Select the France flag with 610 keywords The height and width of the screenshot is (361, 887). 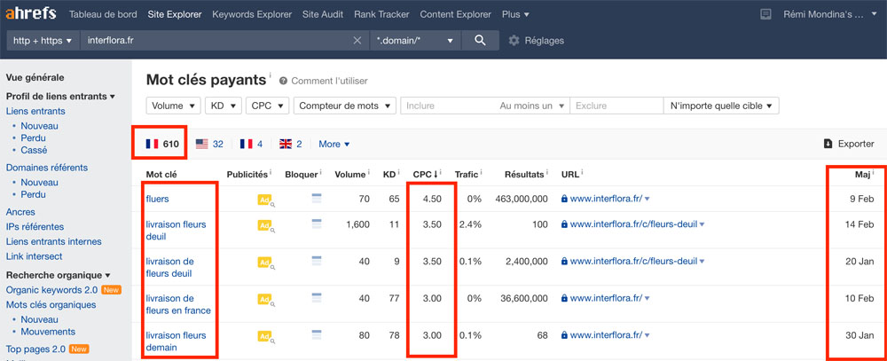click(162, 144)
